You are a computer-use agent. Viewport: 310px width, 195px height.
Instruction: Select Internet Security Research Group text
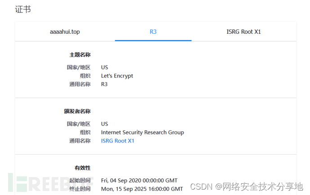[142, 132]
